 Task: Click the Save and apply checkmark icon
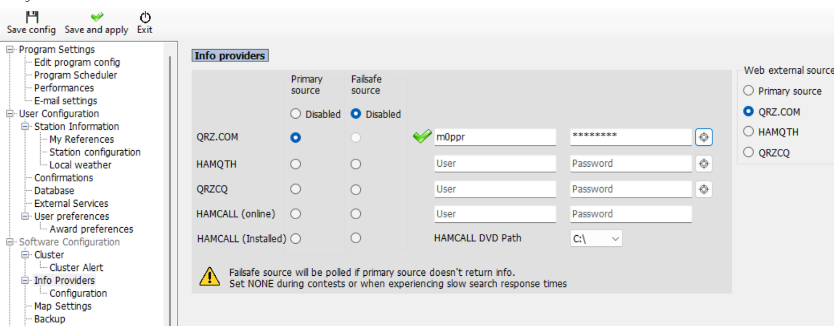(x=97, y=17)
